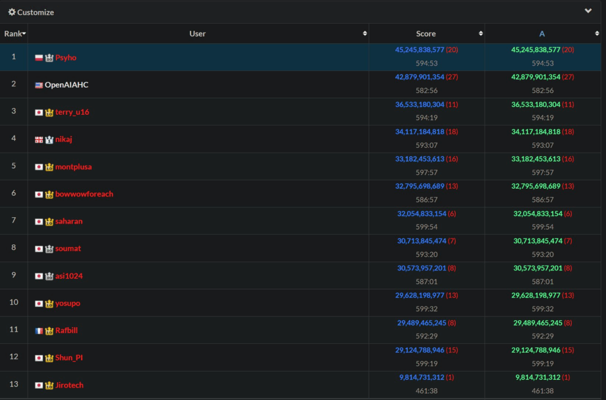Viewport: 606px width, 400px height.
Task: Sort the User column using arrows
Action: 365,34
